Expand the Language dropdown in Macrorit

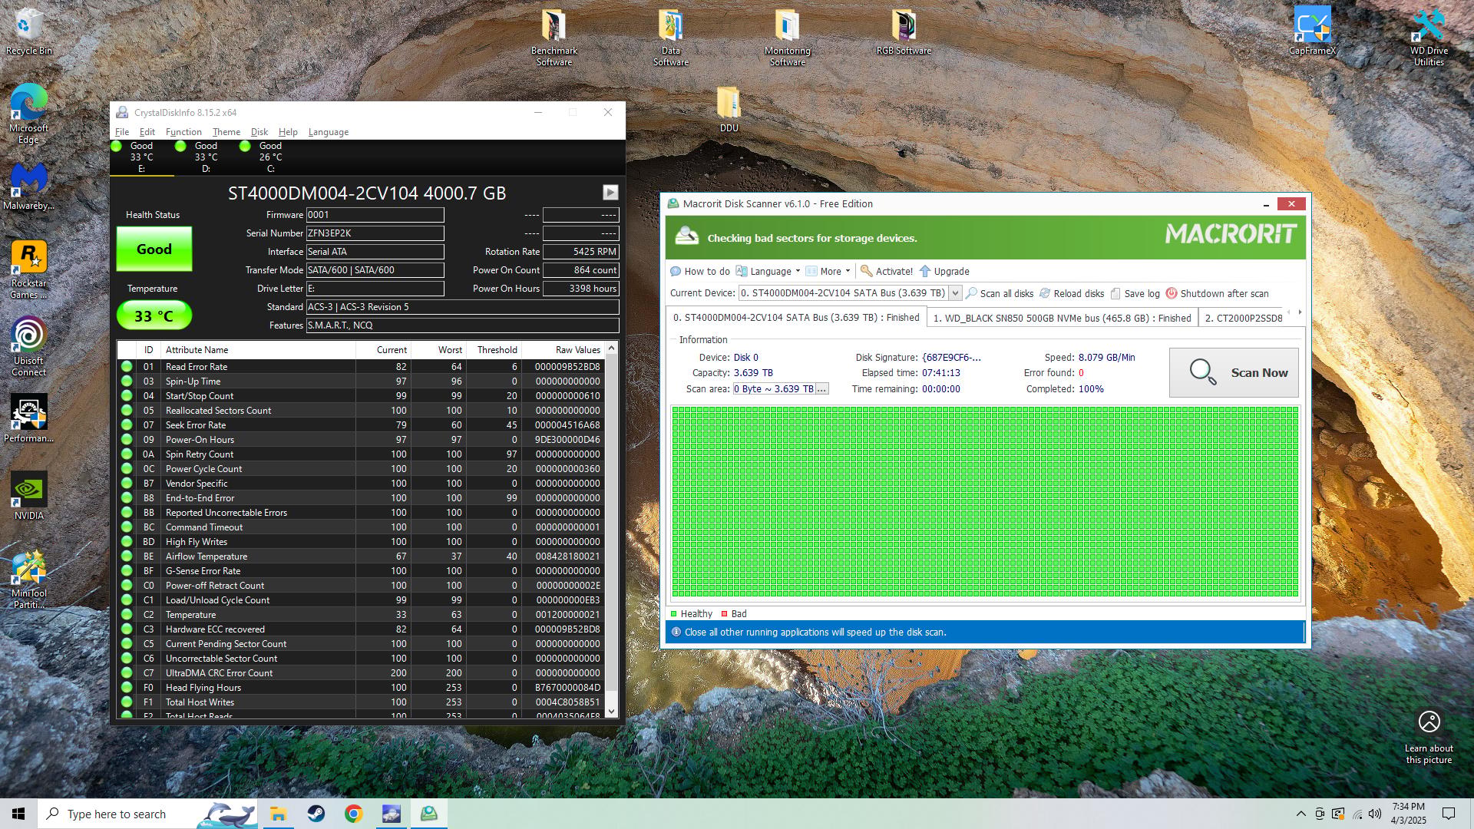click(768, 272)
